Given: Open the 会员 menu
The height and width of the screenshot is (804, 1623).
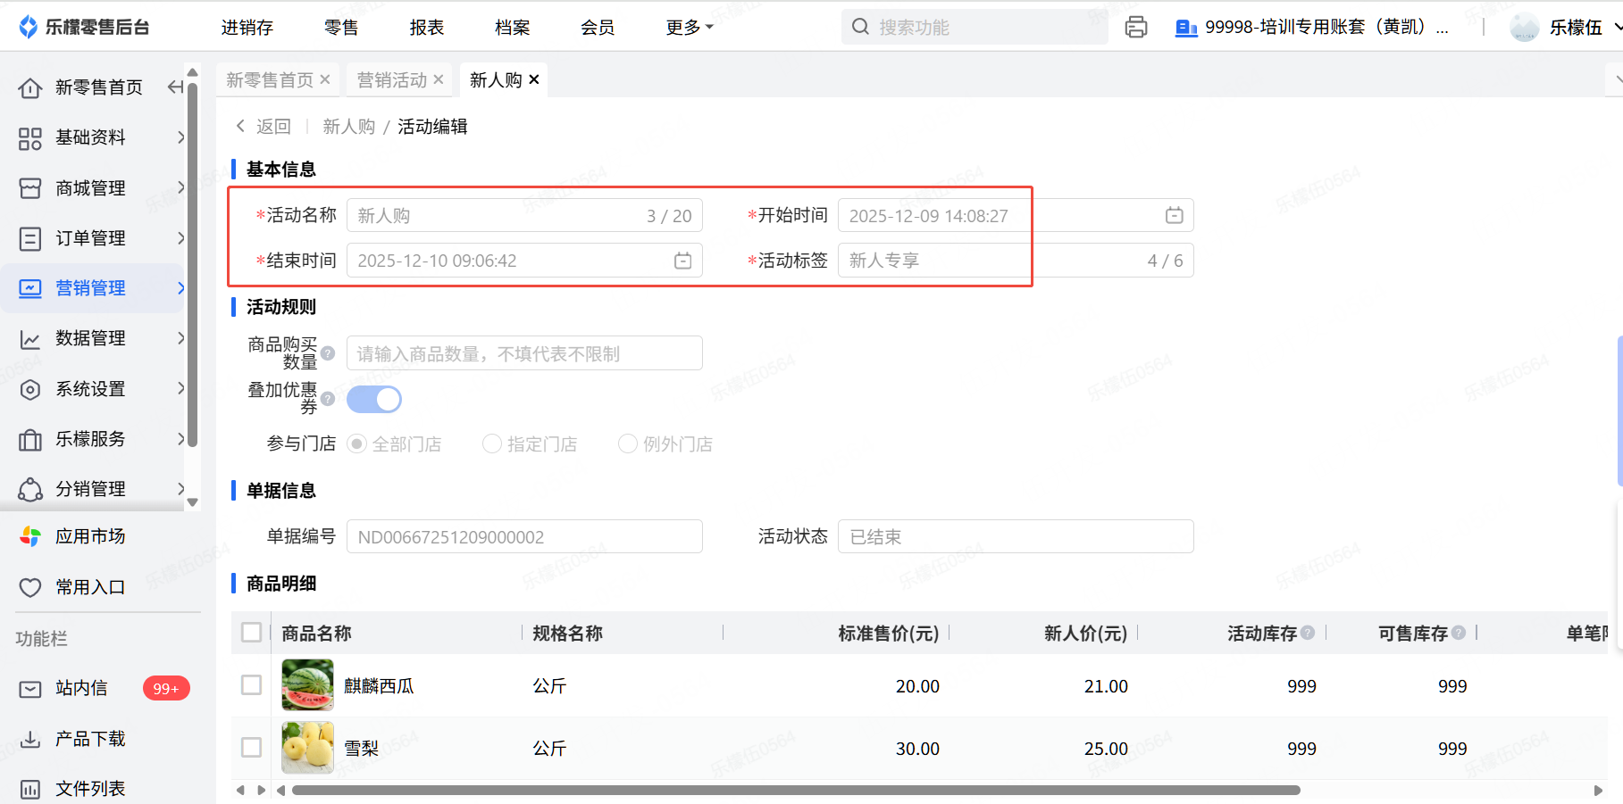Looking at the screenshot, I should point(598,28).
